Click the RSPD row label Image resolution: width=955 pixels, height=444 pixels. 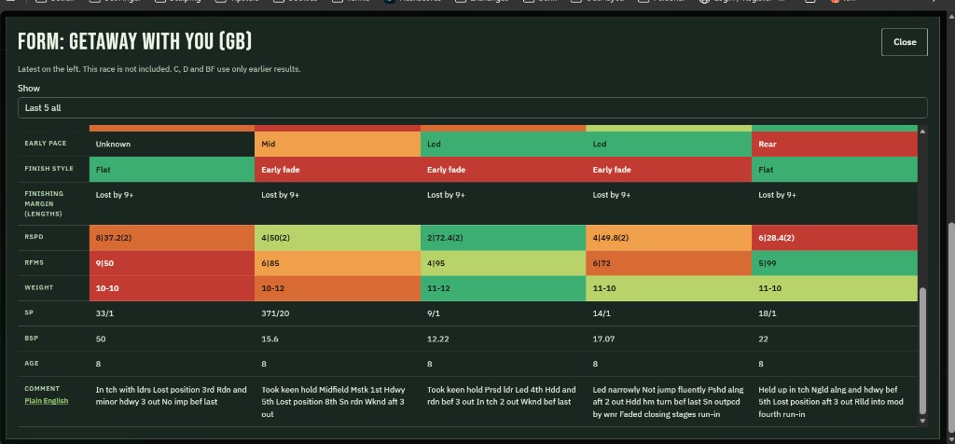33,238
